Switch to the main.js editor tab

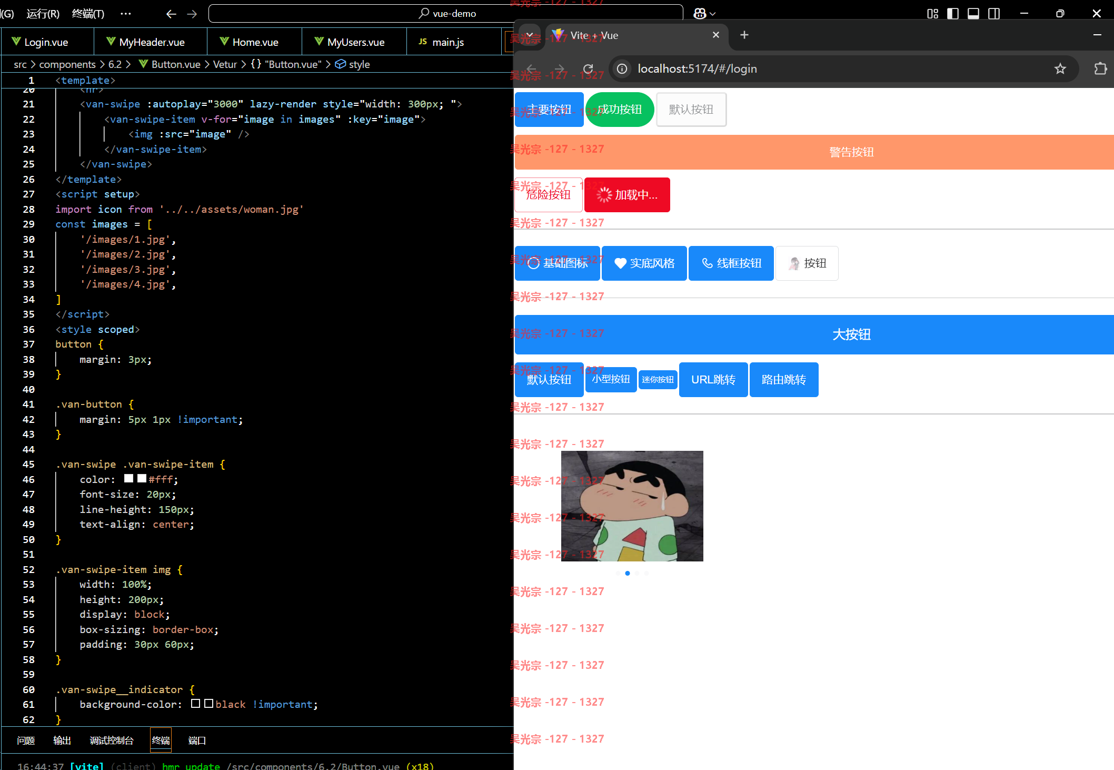coord(454,42)
